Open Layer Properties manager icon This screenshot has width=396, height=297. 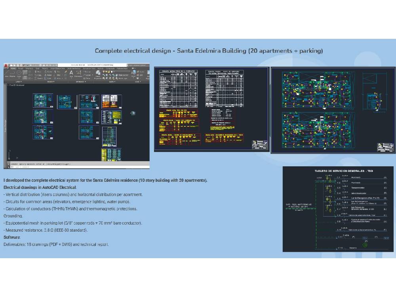(98, 74)
